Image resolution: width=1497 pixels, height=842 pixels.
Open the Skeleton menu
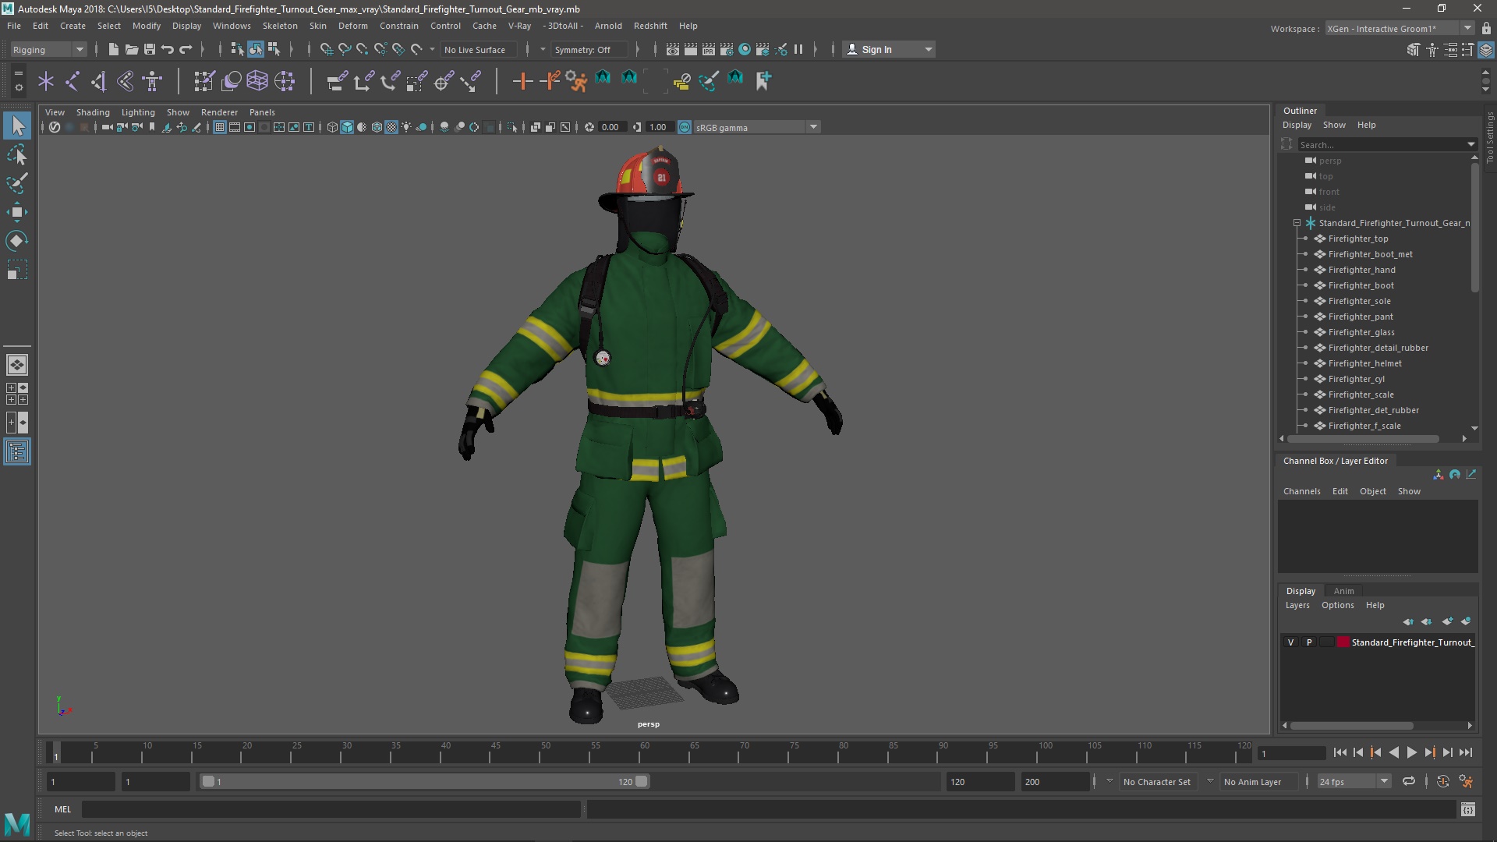279,26
